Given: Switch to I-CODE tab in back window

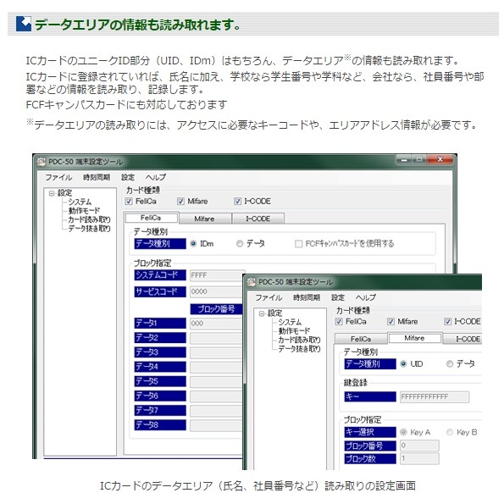Looking at the screenshot, I should point(258,219).
